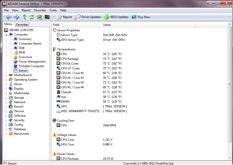Open Driver Updates
This screenshot has width=233, height=165.
pyautogui.click(x=88, y=17)
